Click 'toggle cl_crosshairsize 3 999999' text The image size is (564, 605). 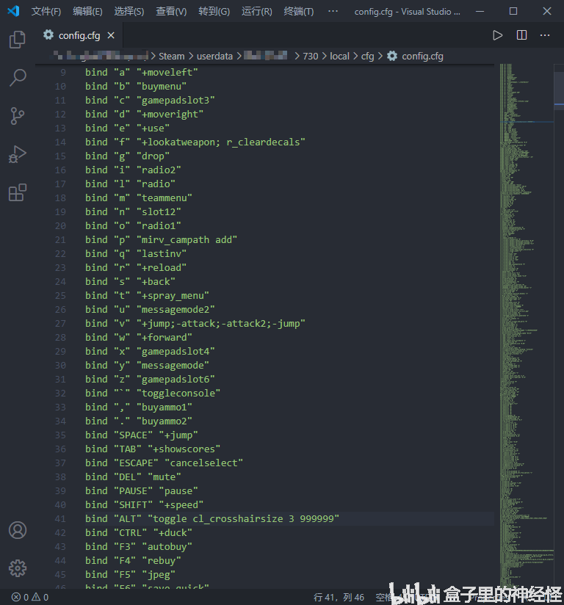point(244,518)
